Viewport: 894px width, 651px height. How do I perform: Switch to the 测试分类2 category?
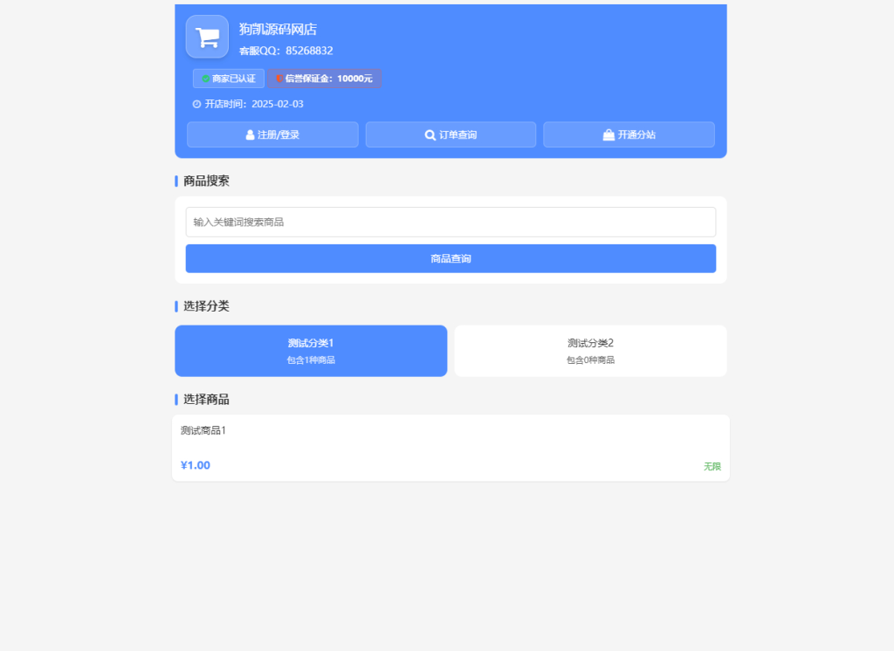tap(590, 350)
